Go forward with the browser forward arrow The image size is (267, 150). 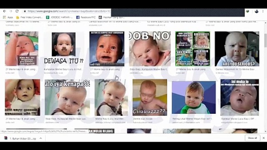11,11
